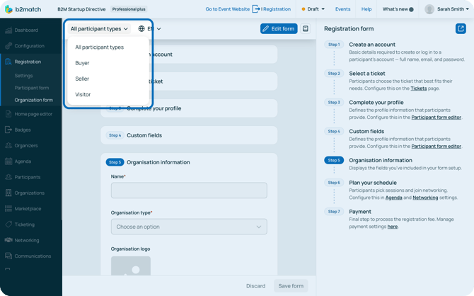Click the Badges sidebar icon

[x=8, y=130]
